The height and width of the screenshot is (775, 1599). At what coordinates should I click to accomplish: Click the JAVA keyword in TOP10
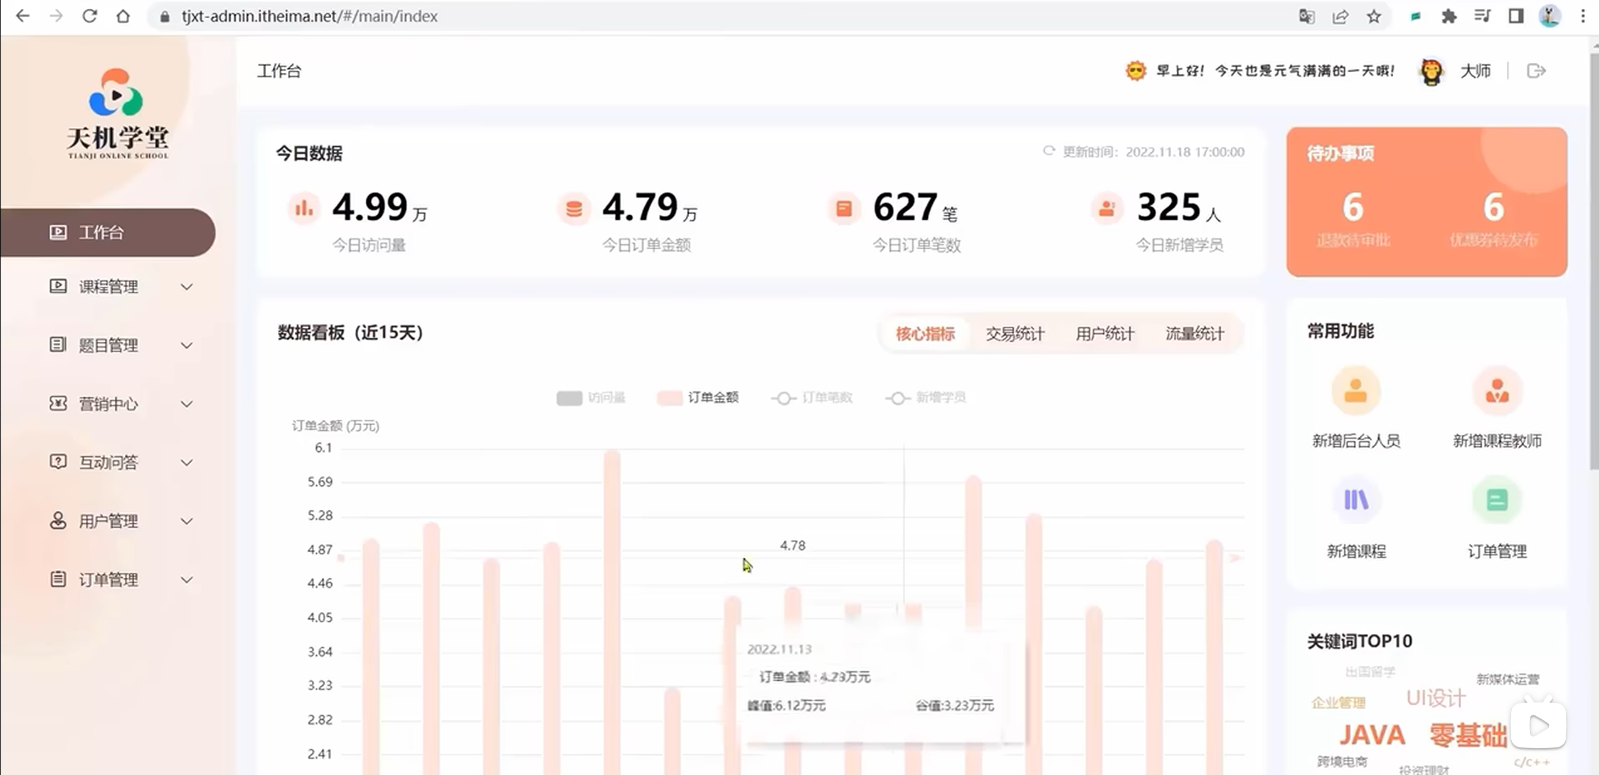click(1371, 735)
